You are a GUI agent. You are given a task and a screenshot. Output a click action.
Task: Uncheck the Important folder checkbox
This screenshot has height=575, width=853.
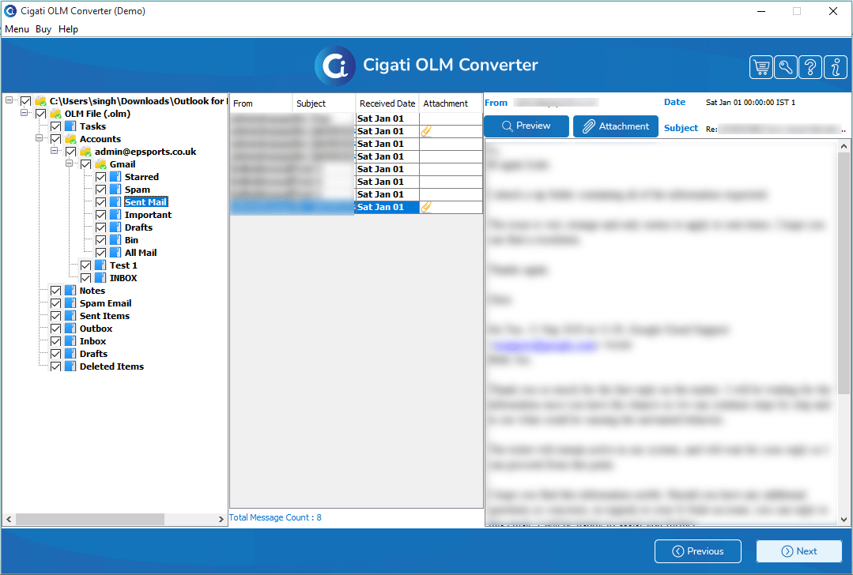tap(100, 215)
